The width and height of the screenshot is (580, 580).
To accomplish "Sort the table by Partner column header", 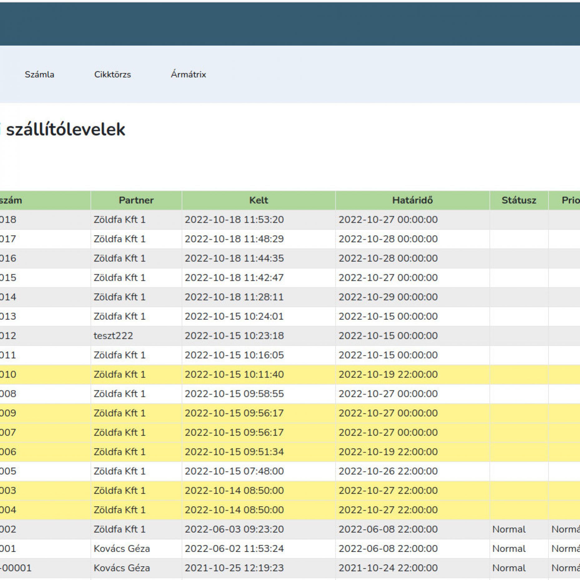I will point(136,200).
